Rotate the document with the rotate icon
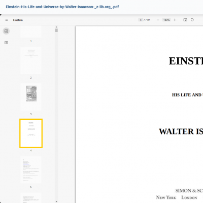Screen dimensions: 203x203 pyautogui.click(x=192, y=20)
